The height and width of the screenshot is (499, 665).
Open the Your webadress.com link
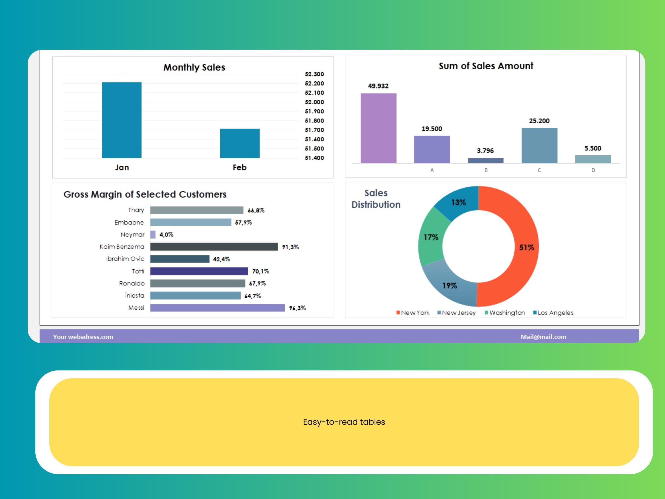(83, 337)
